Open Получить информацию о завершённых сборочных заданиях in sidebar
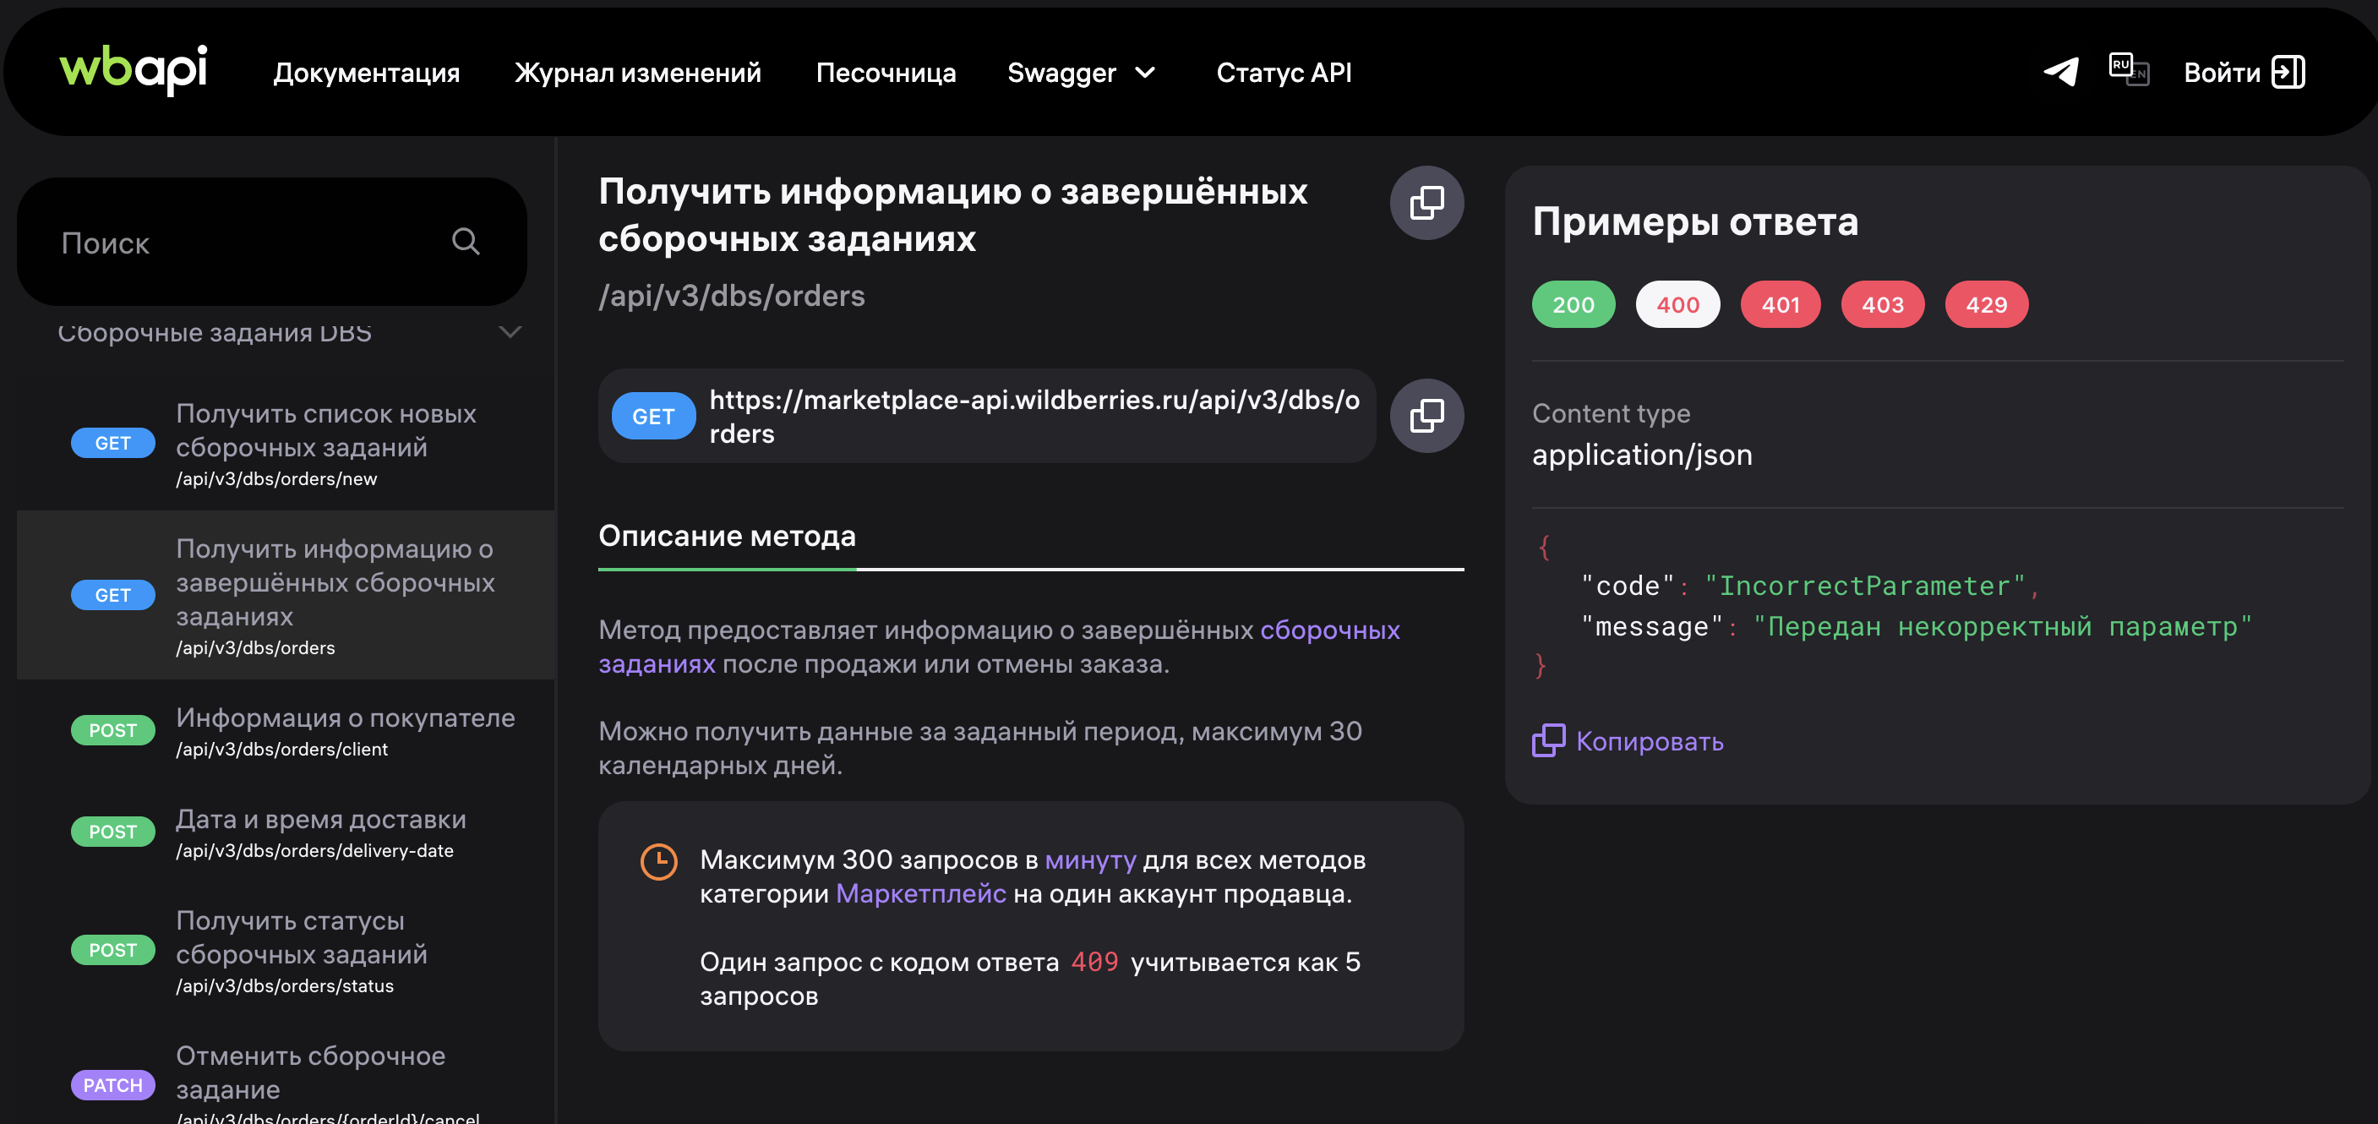 pyautogui.click(x=286, y=595)
